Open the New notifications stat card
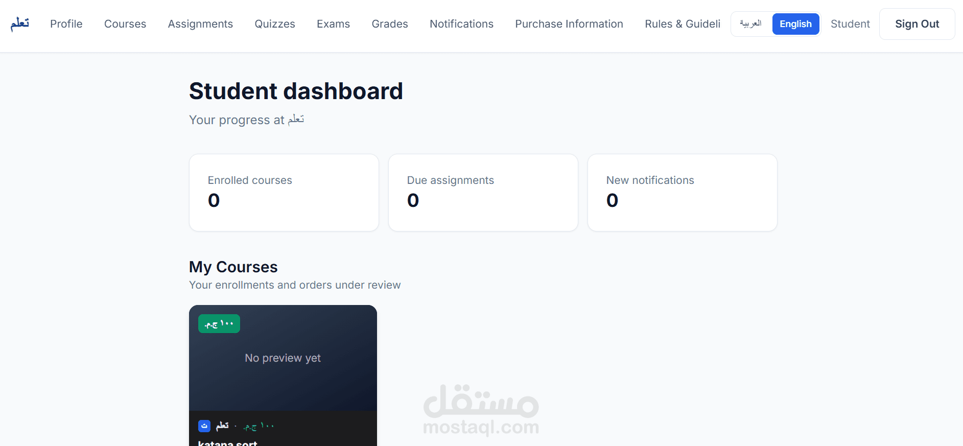 click(x=683, y=193)
